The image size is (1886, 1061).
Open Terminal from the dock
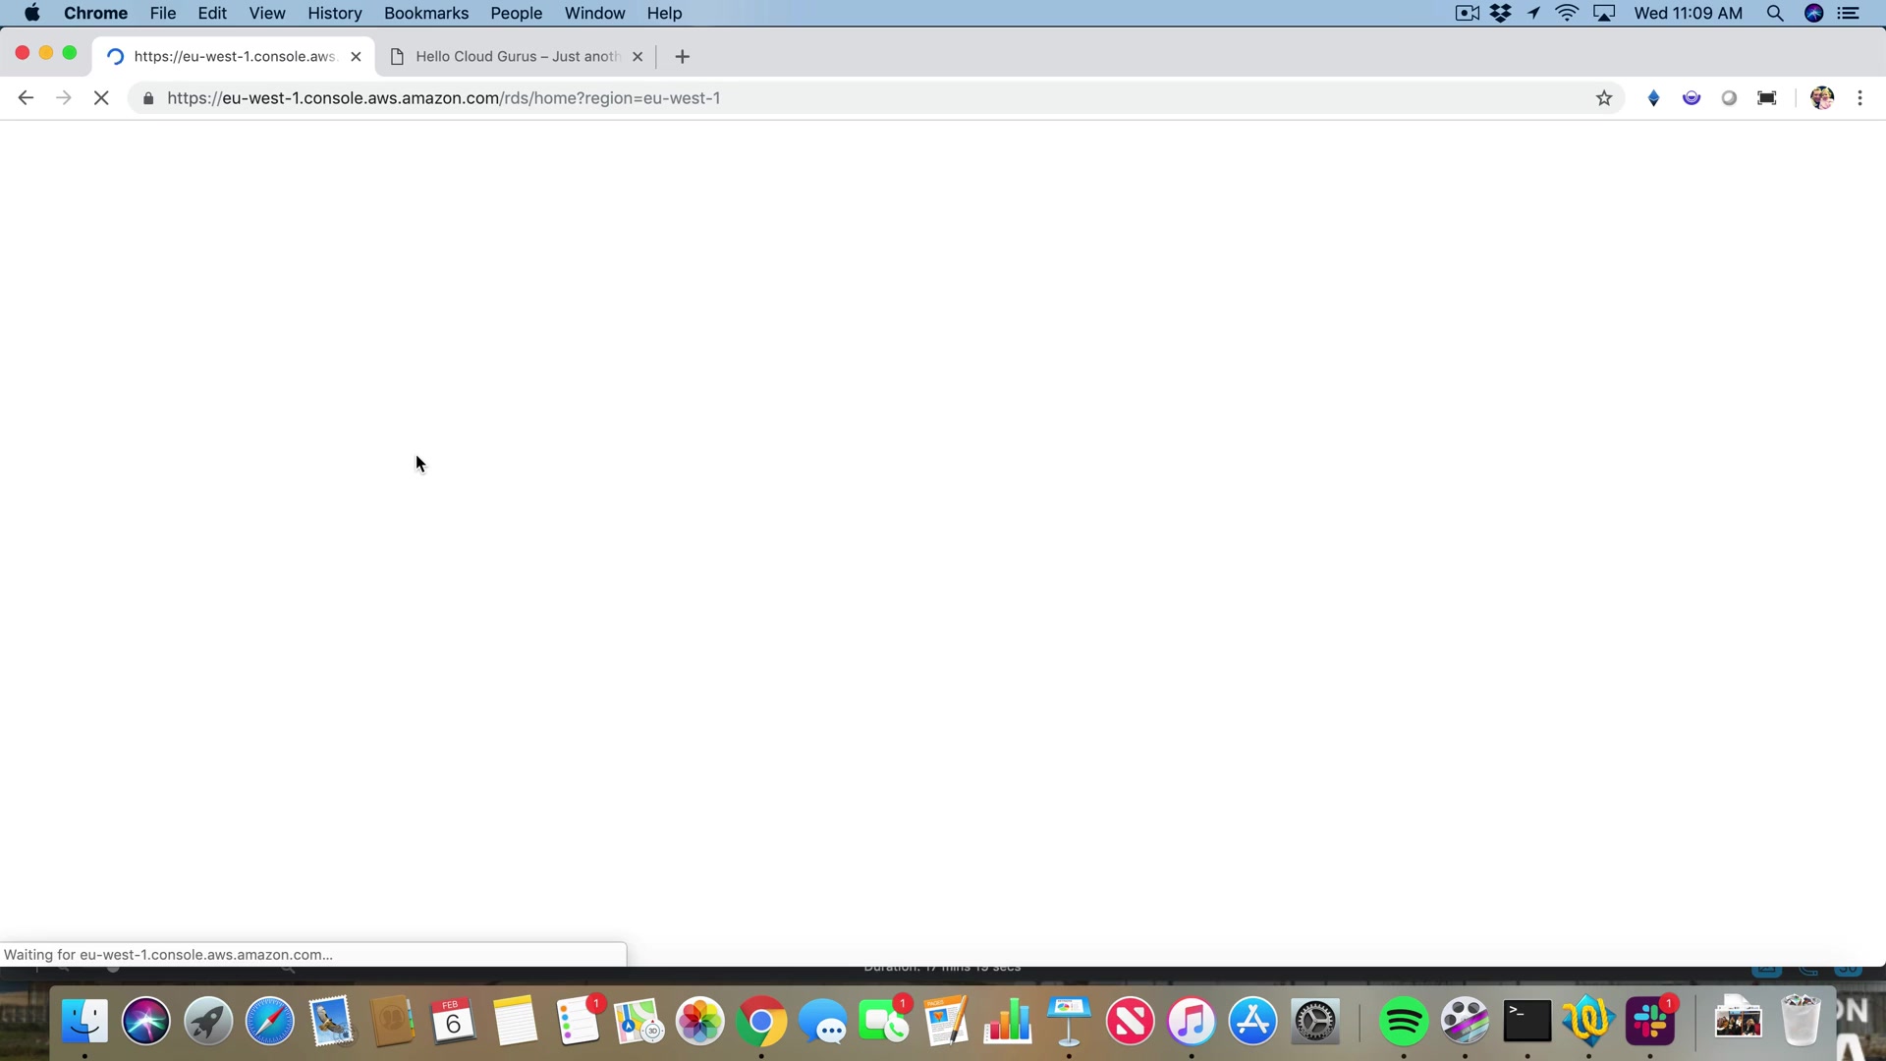point(1526,1022)
